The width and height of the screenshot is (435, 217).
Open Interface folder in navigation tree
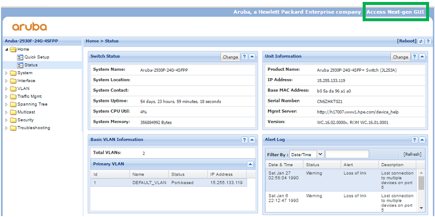(22, 81)
